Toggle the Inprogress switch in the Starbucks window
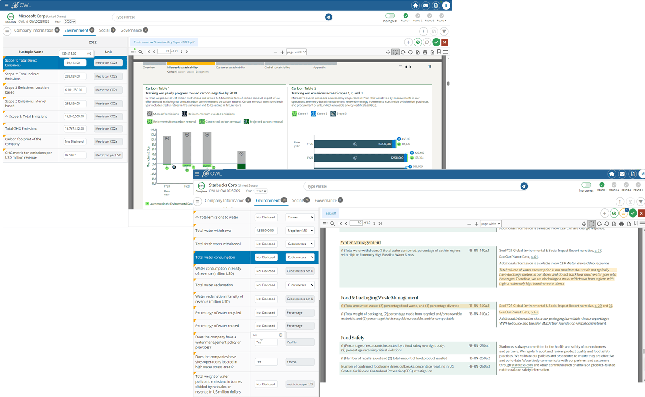Viewport: 645px width, 397px height. 586,185
